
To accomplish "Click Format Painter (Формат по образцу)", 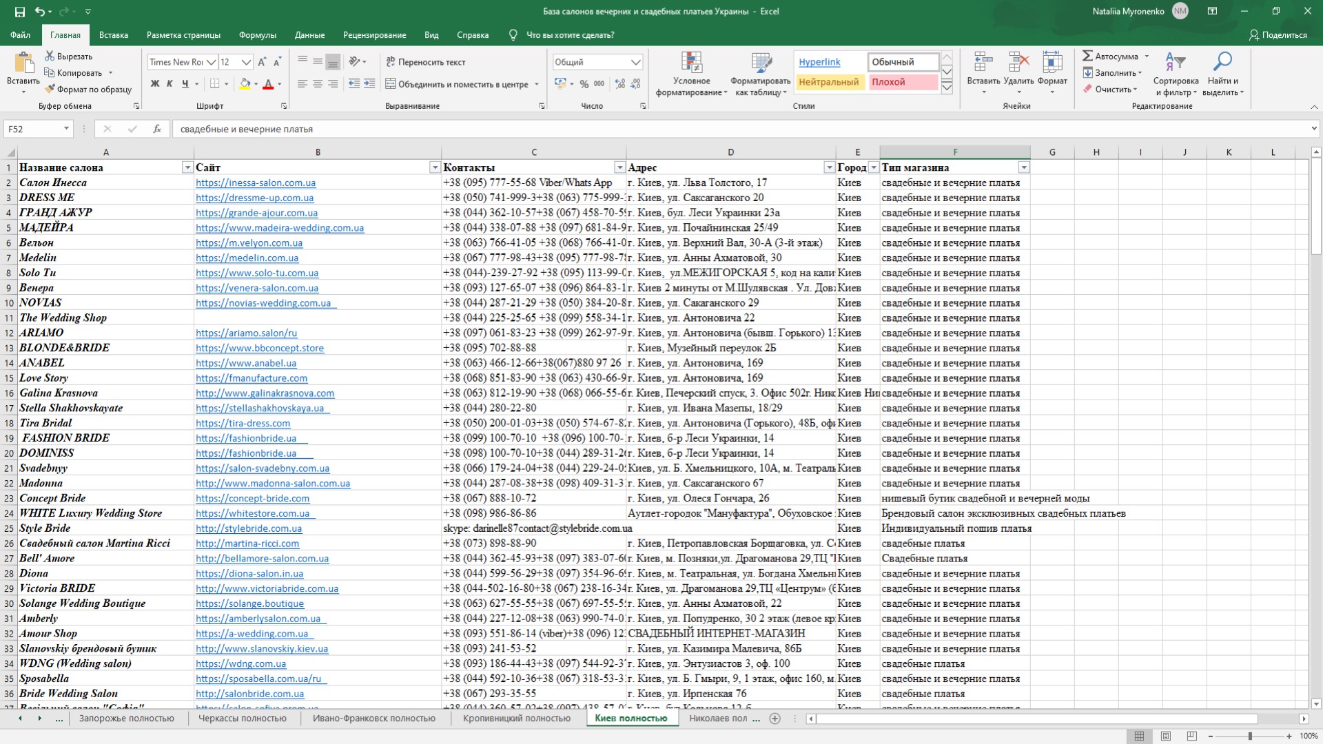I will (88, 89).
